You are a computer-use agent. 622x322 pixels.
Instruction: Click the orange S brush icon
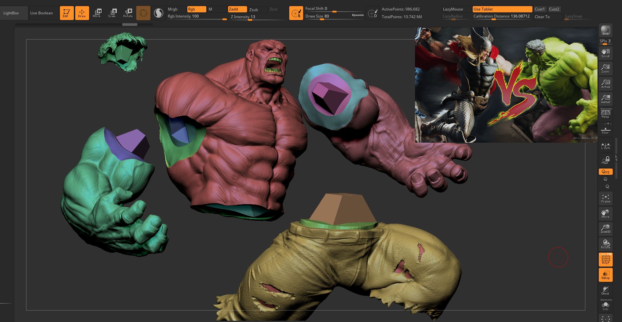296,13
